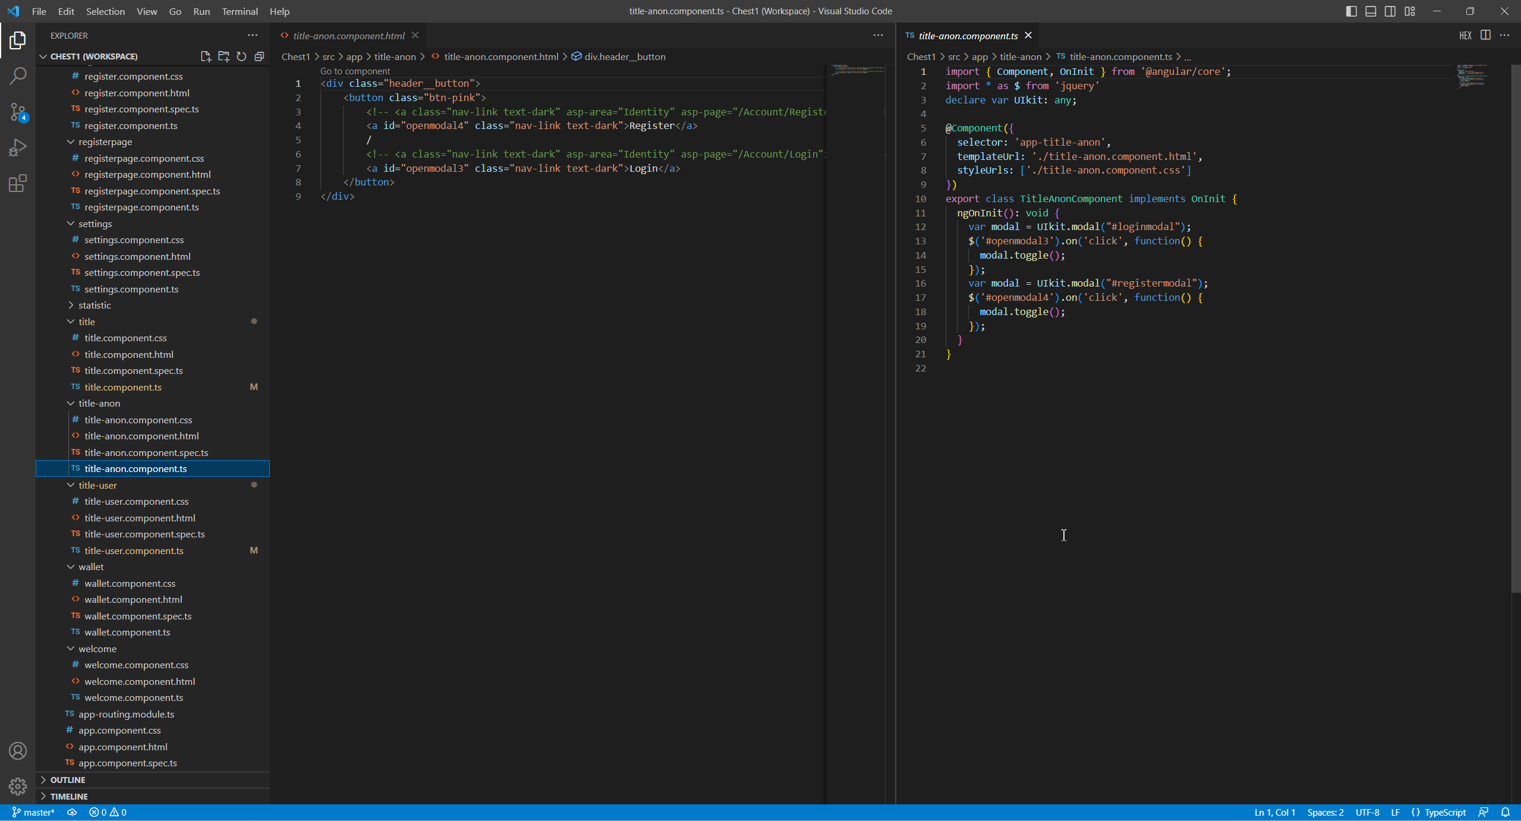
Task: Toggle the secondary side bar visibility
Action: tap(1390, 11)
